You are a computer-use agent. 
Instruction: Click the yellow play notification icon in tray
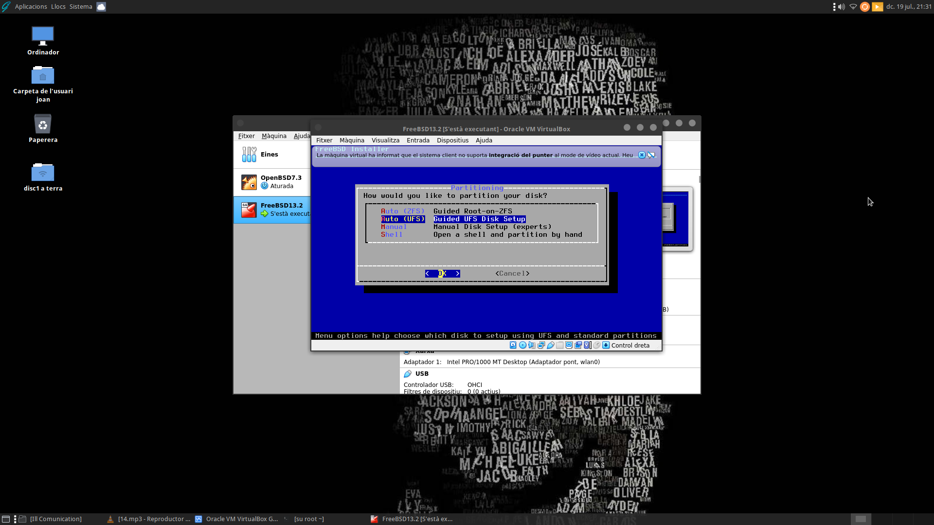click(878, 7)
